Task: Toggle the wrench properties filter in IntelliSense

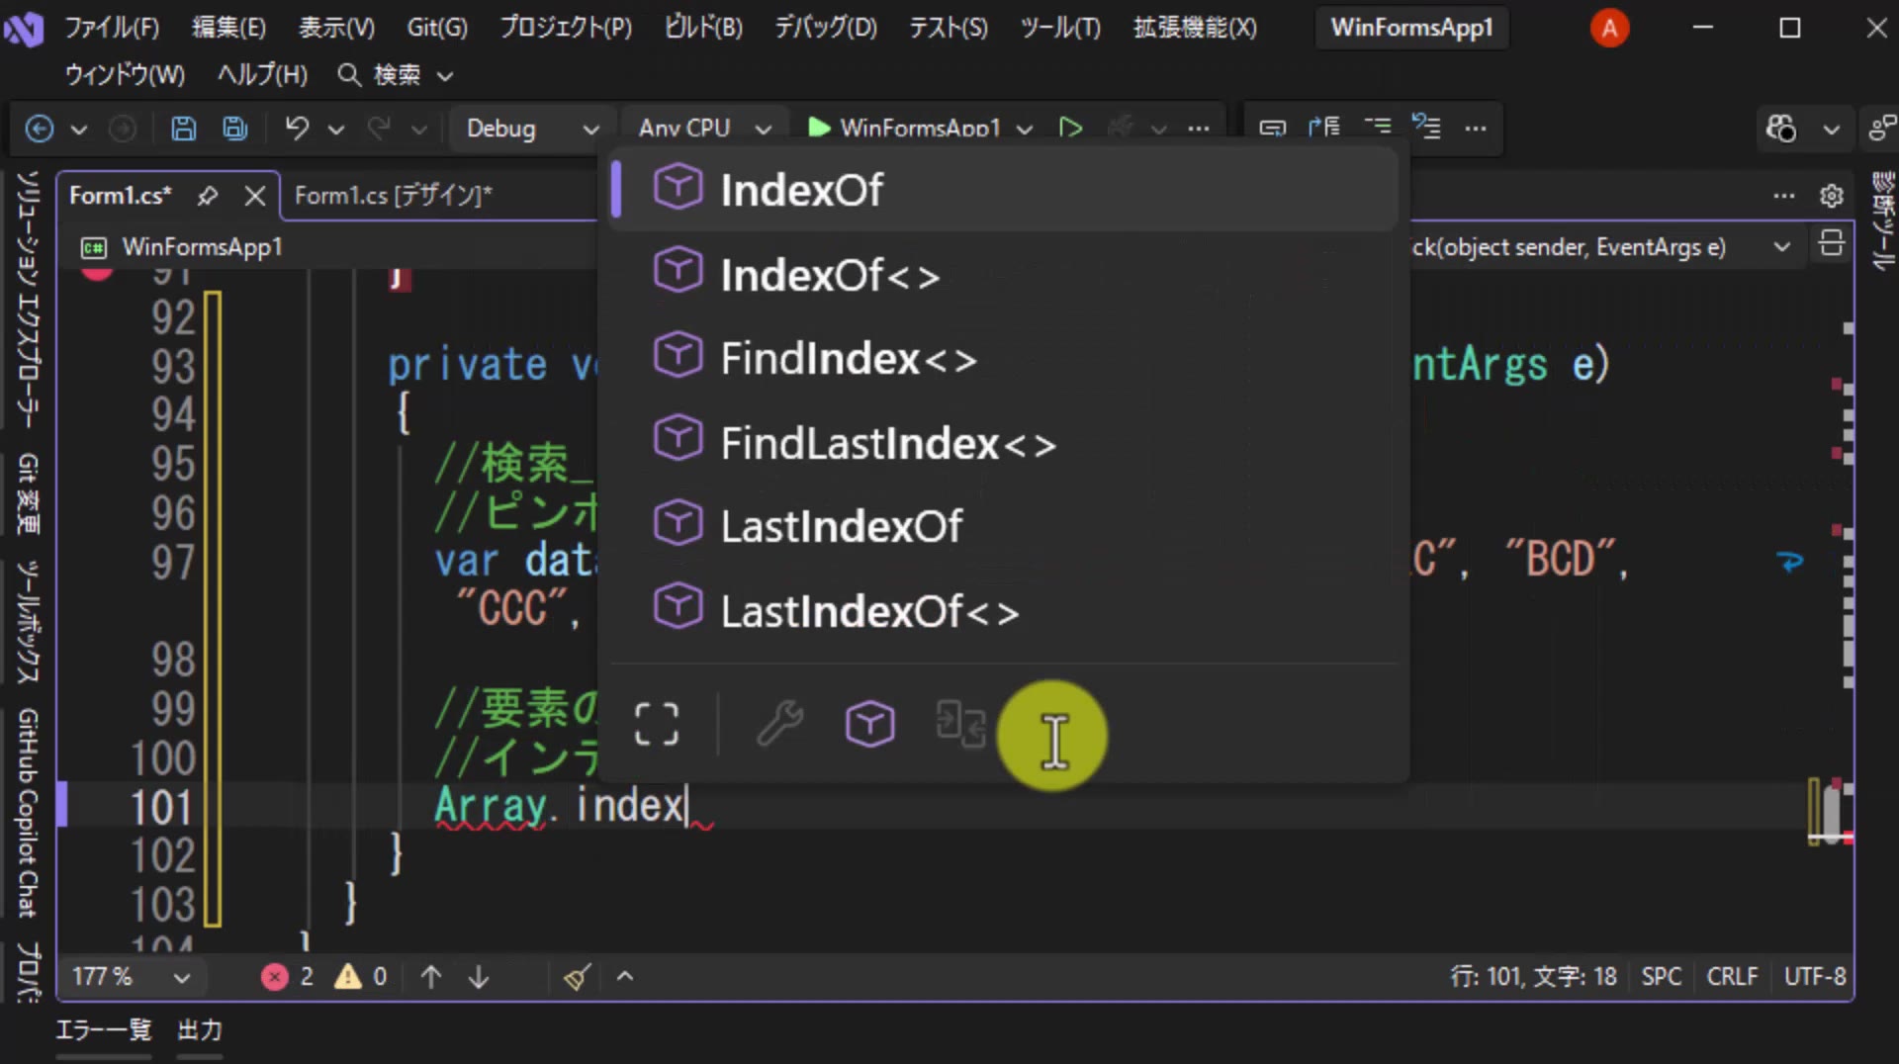Action: 780,724
